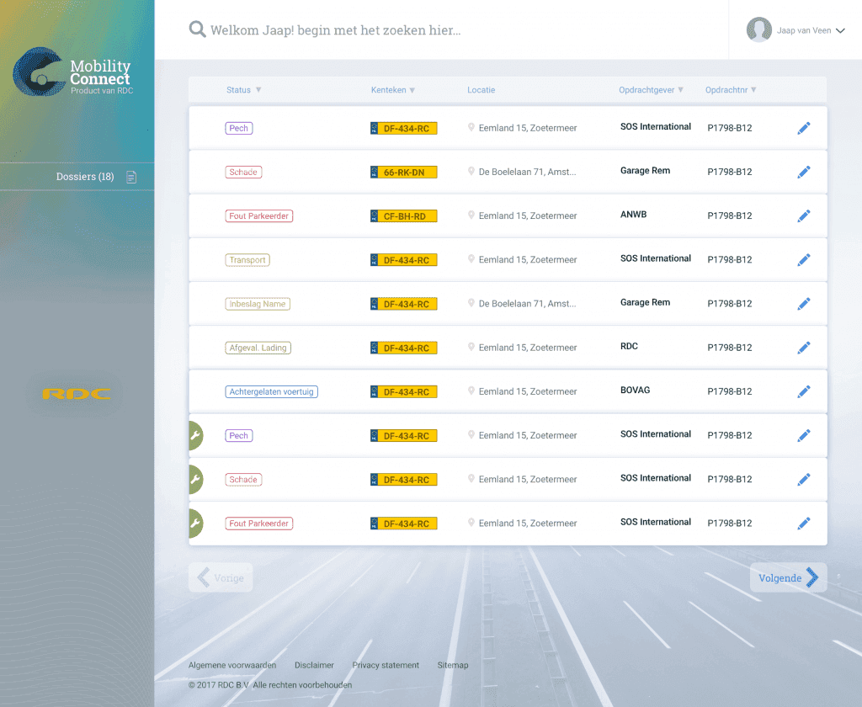862x707 pixels.
Task: Expand the Jaap van Veen user menu chevron
Action: click(x=840, y=31)
